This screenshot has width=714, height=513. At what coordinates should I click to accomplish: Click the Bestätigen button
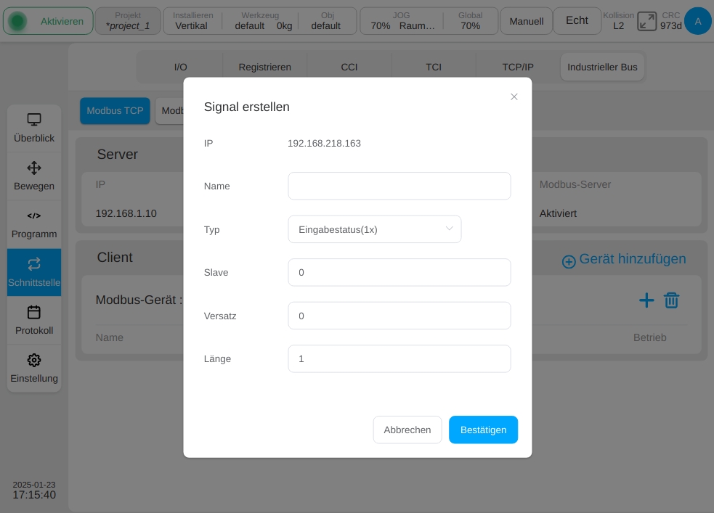pos(483,430)
